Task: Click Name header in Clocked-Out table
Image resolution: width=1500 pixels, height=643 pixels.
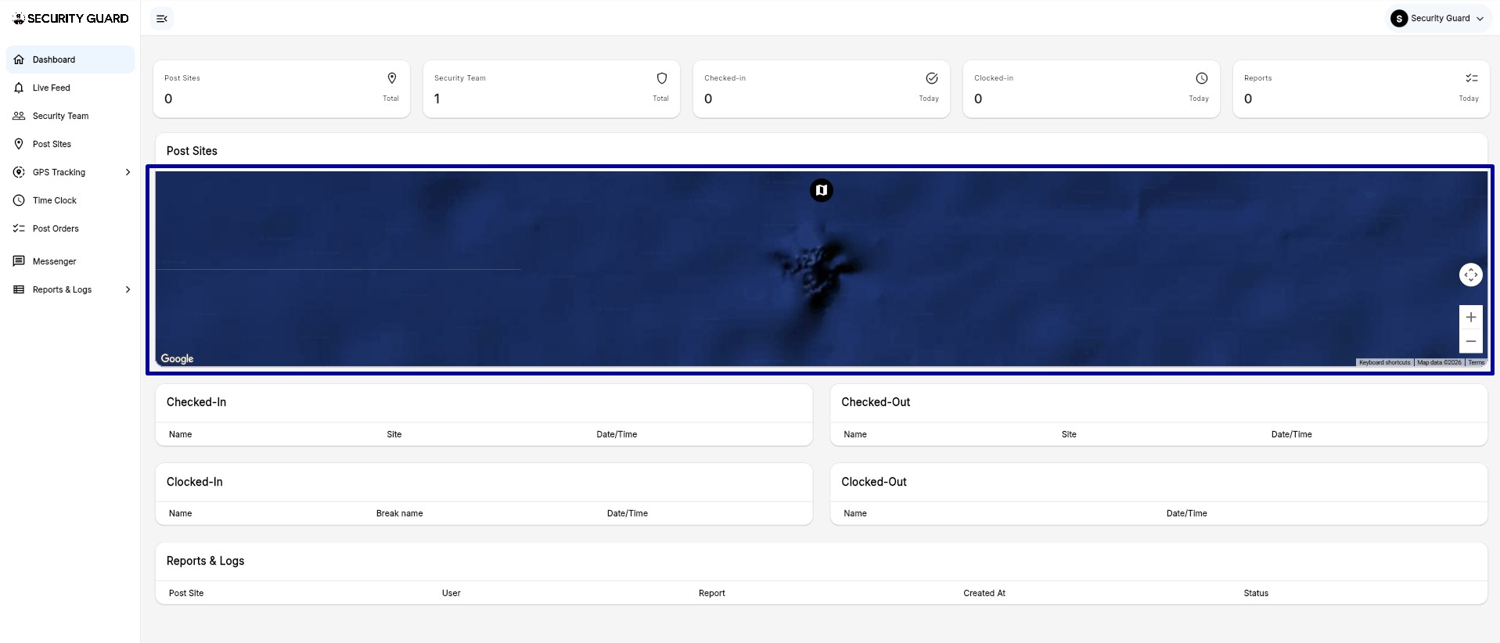Action: pyautogui.click(x=855, y=513)
